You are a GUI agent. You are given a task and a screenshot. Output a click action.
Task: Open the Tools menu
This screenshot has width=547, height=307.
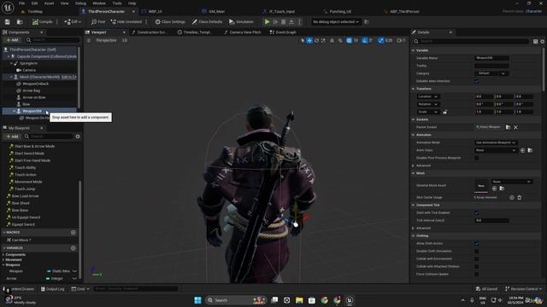coord(117,3)
